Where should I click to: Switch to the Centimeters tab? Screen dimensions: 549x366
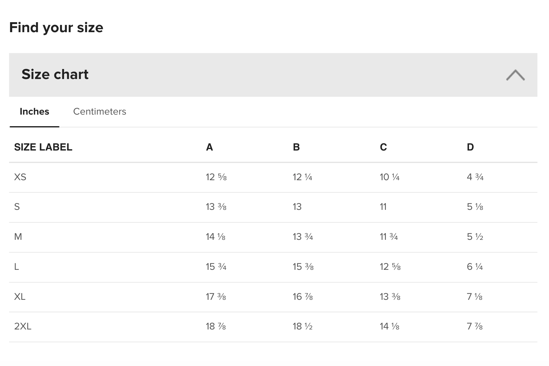click(99, 111)
